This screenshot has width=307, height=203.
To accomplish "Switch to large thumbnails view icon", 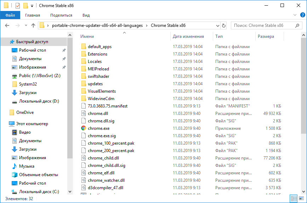I will pyautogui.click(x=302, y=199).
